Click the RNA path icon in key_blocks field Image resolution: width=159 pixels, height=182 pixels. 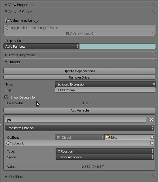coord(7,28)
